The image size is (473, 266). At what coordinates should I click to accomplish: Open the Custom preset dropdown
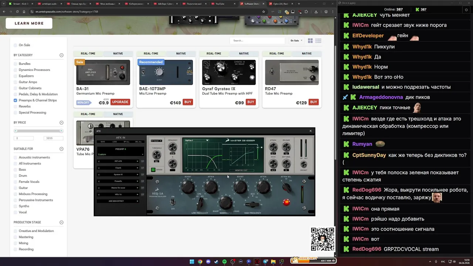click(120, 154)
